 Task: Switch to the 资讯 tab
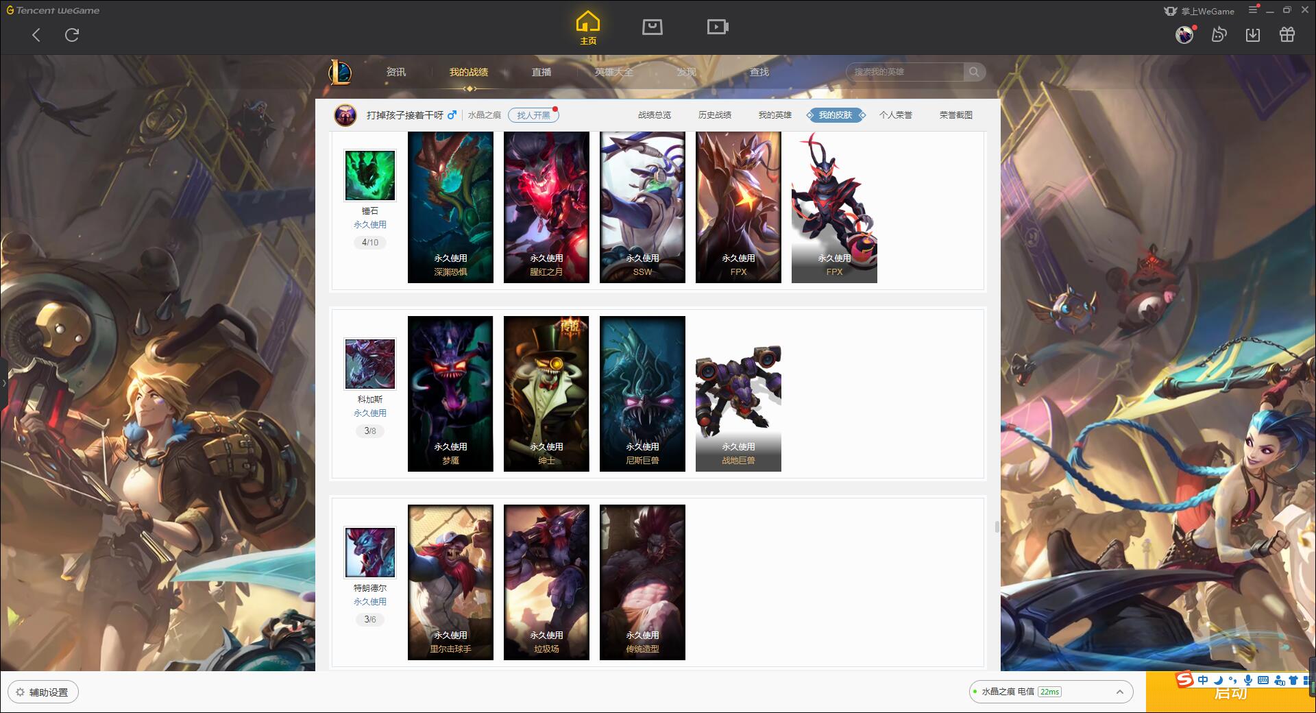pyautogui.click(x=395, y=72)
